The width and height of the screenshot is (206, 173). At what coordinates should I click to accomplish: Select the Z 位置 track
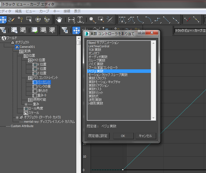(x=42, y=73)
